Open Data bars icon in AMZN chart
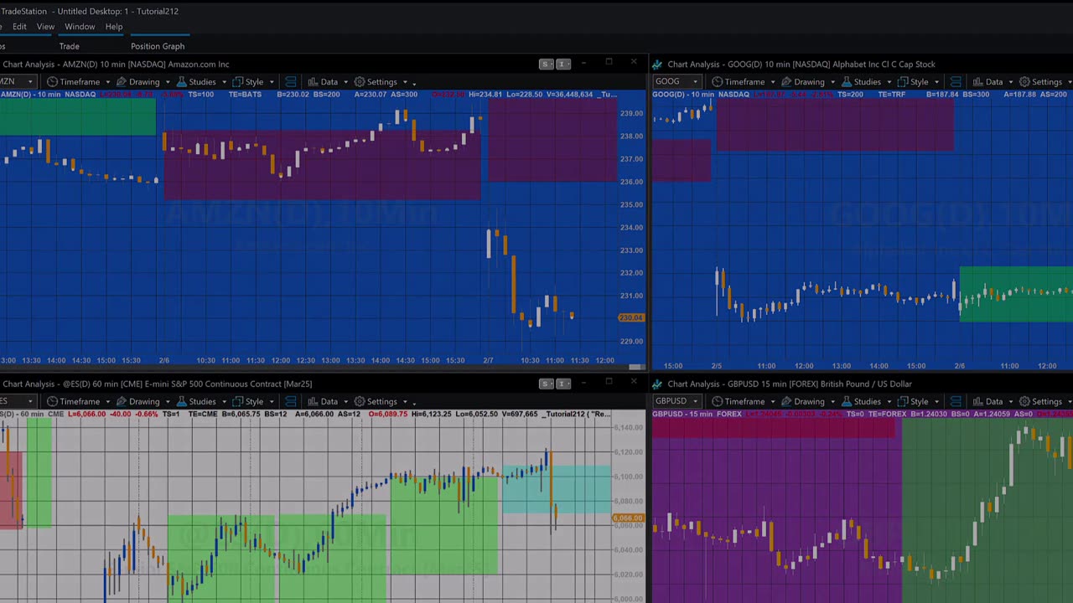1073x603 pixels. (x=312, y=82)
